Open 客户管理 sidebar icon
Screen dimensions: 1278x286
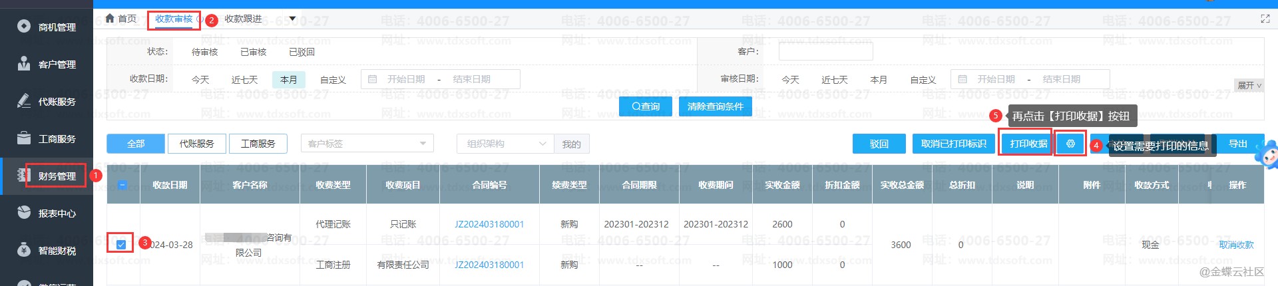click(x=24, y=64)
